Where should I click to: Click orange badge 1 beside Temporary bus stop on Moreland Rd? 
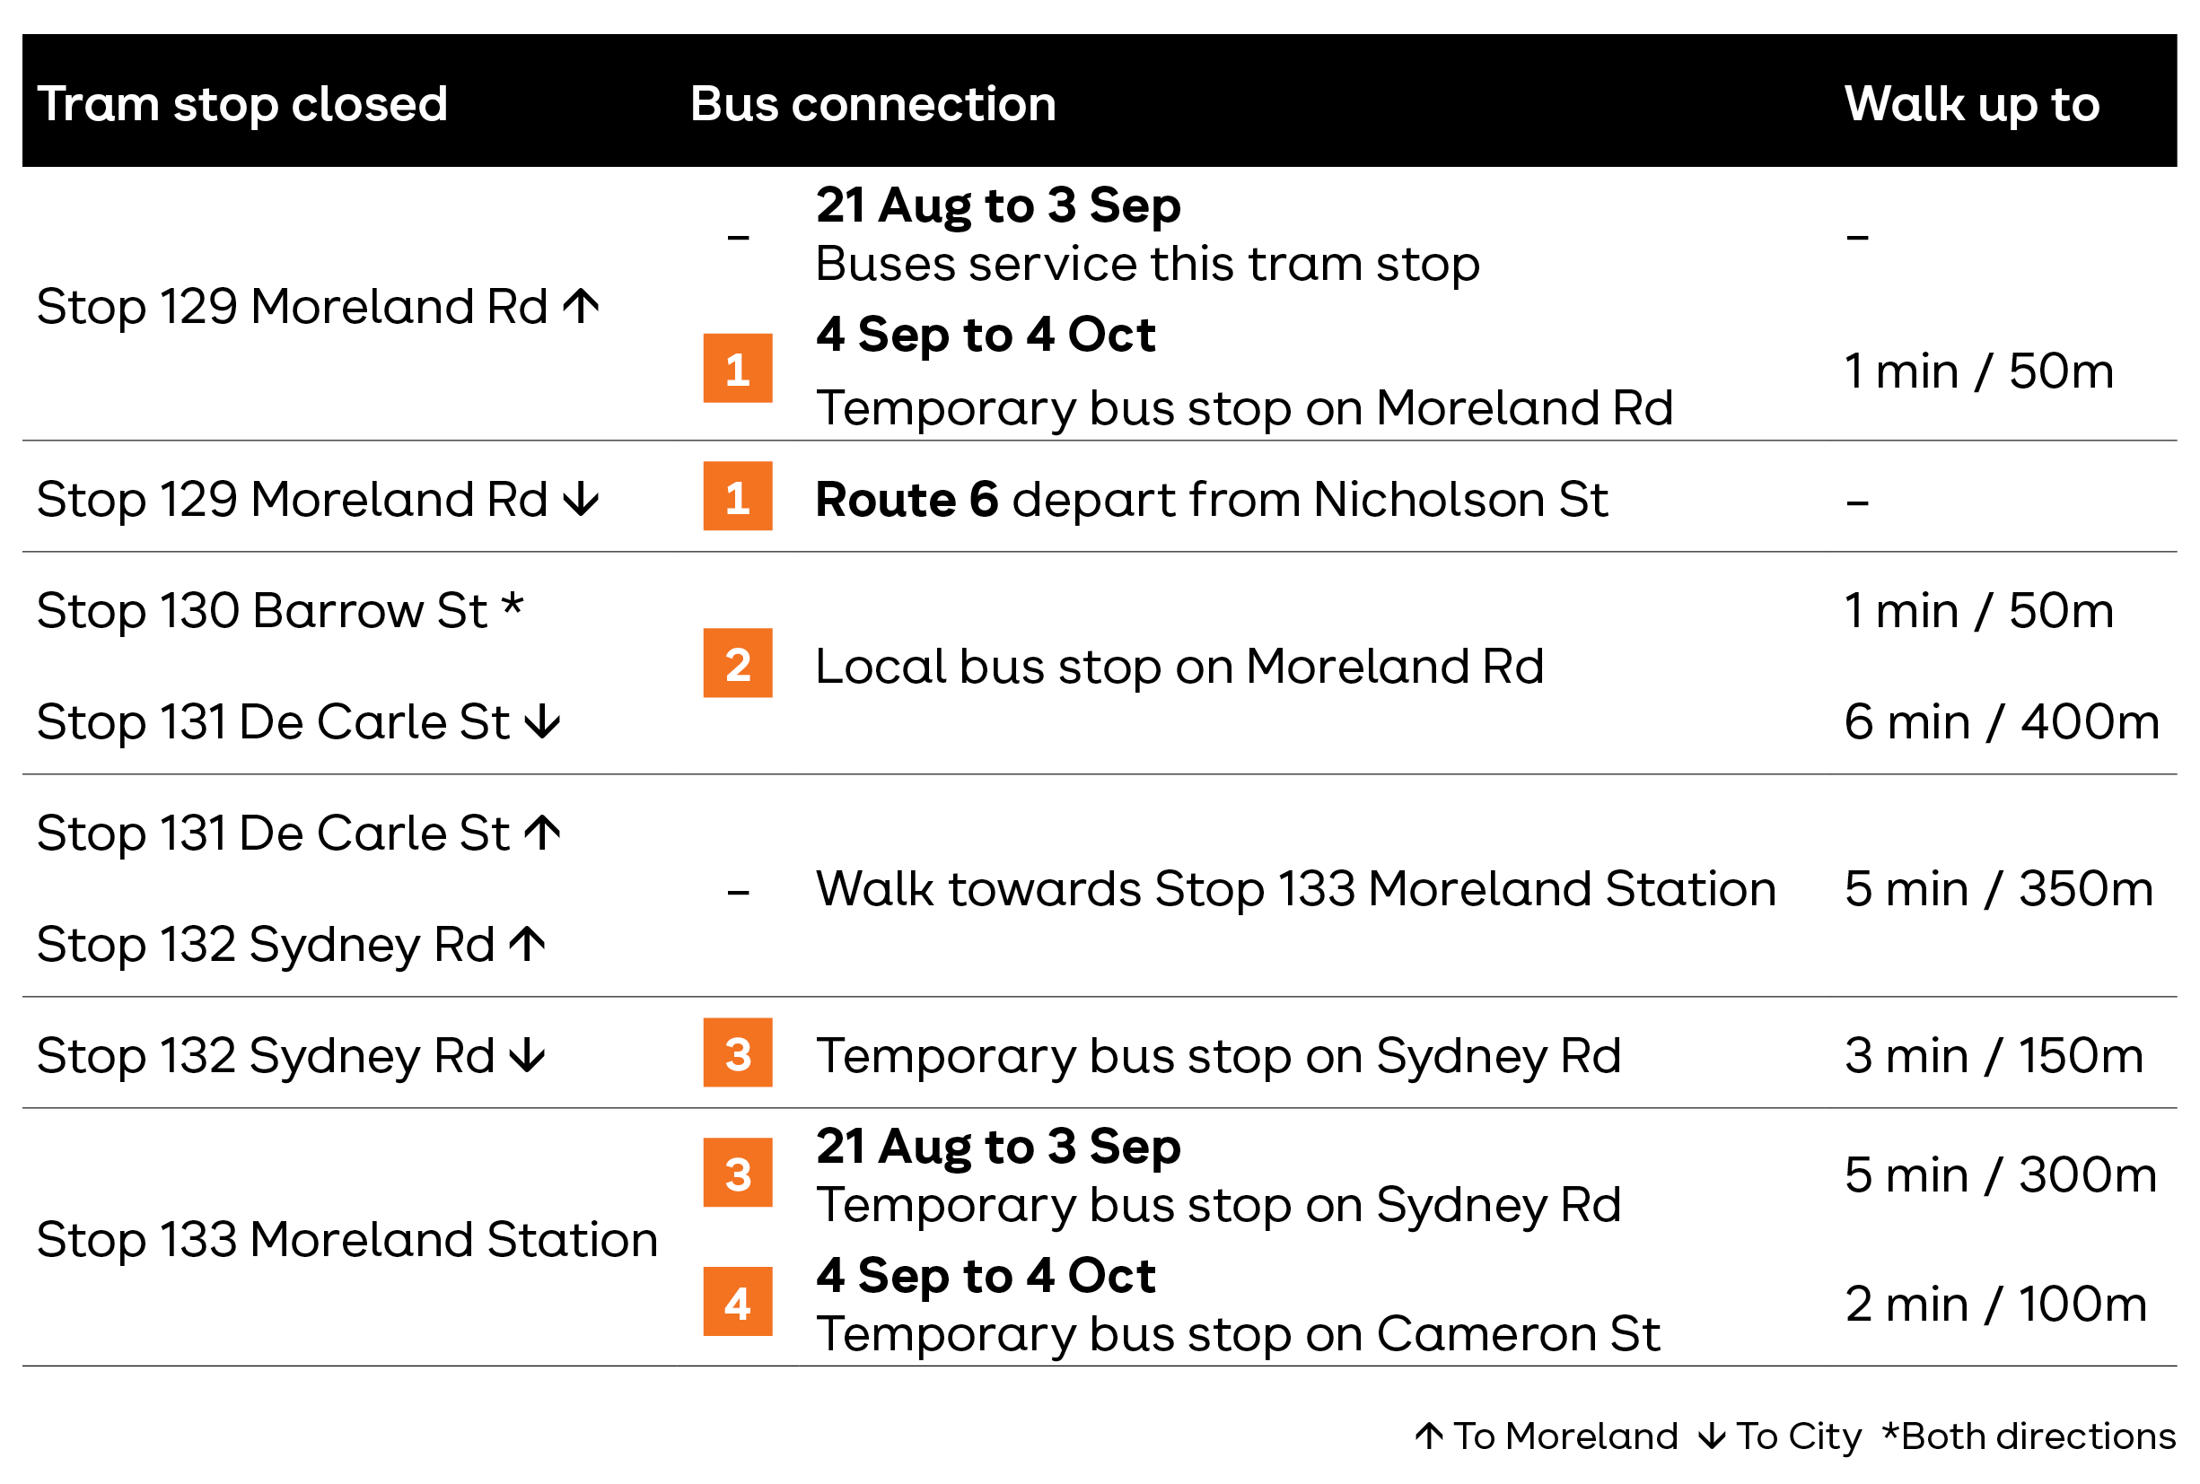pyautogui.click(x=738, y=368)
